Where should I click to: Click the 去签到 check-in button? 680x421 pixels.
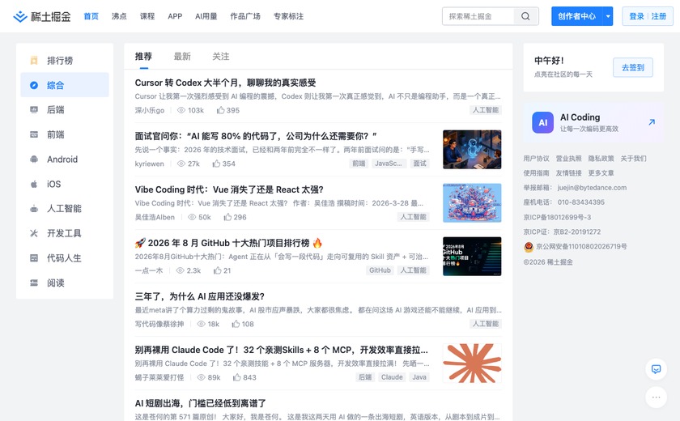pos(633,67)
